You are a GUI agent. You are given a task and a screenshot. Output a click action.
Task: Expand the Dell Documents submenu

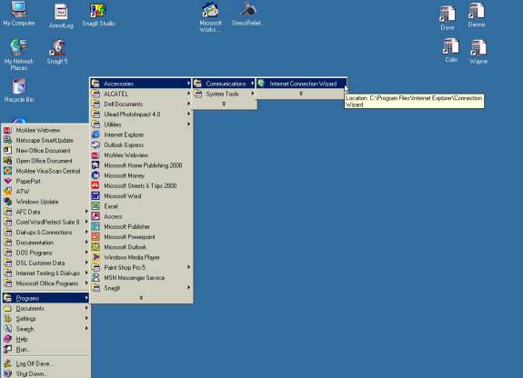click(141, 104)
